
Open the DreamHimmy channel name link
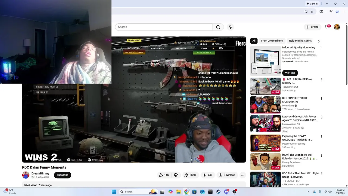coord(41,173)
